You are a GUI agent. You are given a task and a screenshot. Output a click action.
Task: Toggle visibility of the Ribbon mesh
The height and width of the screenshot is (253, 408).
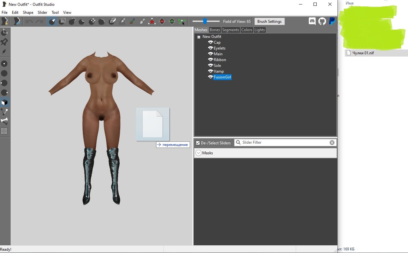[x=210, y=60]
